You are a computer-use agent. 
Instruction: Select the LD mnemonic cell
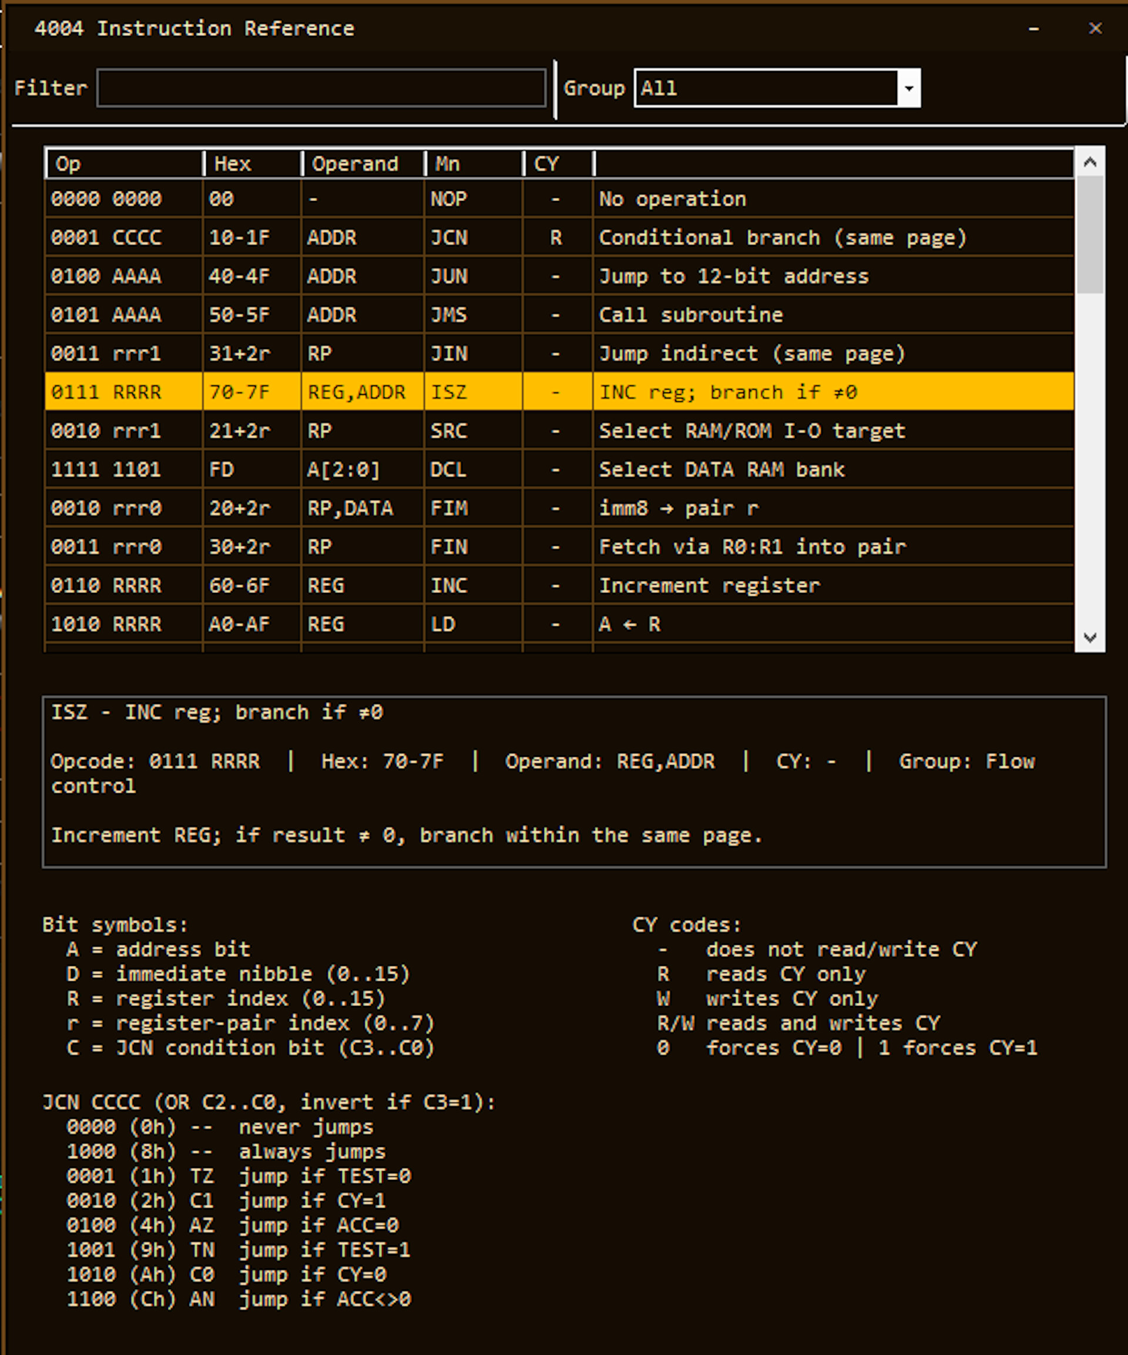pos(474,624)
